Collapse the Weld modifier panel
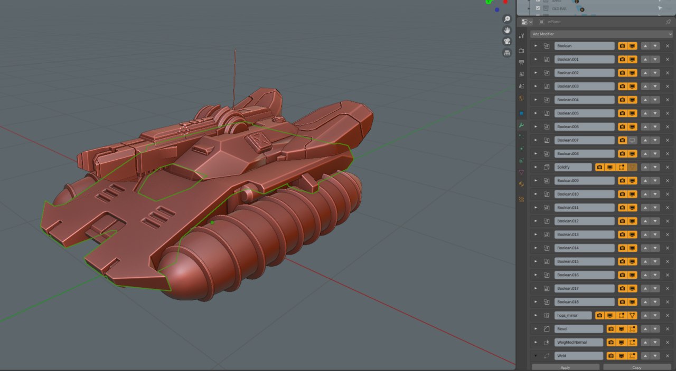Viewport: 676px width, 371px height. [x=536, y=356]
